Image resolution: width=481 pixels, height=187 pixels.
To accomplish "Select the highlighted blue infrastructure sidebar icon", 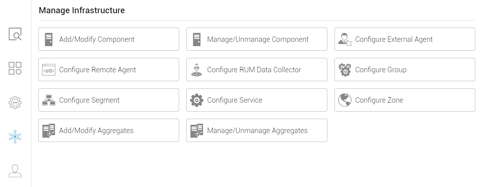I will (x=15, y=137).
